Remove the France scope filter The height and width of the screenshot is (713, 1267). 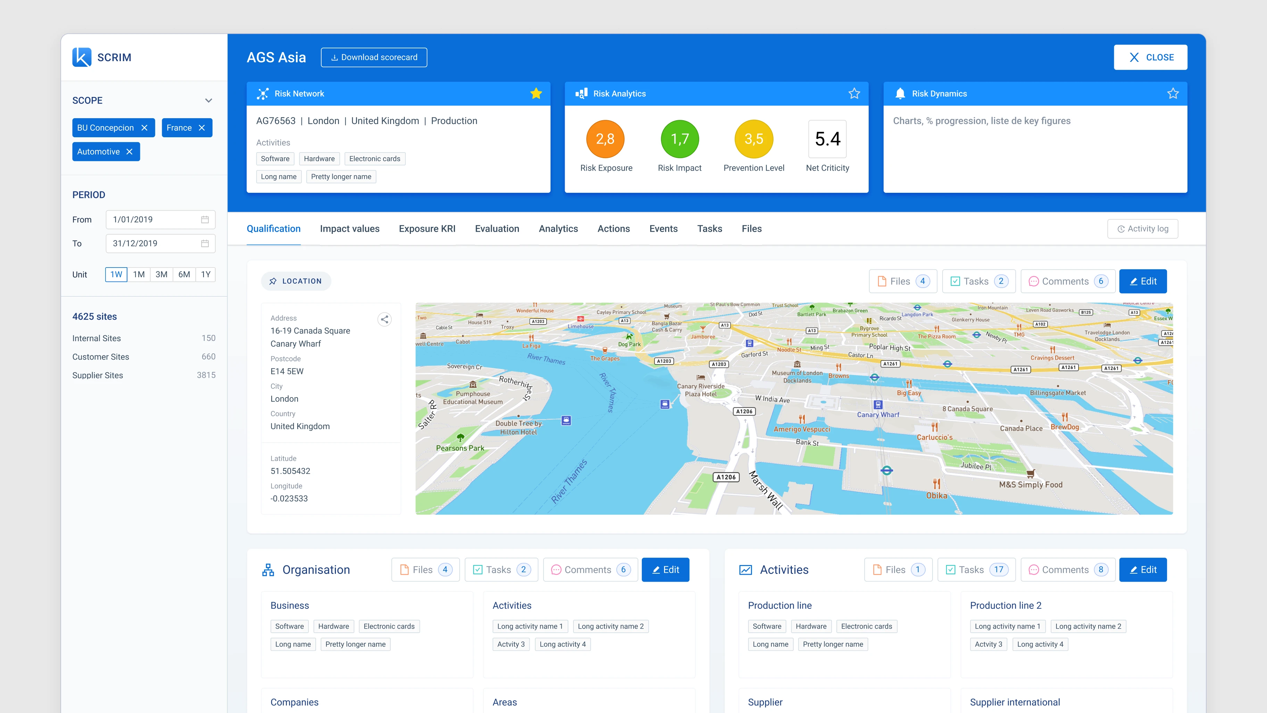(x=202, y=128)
